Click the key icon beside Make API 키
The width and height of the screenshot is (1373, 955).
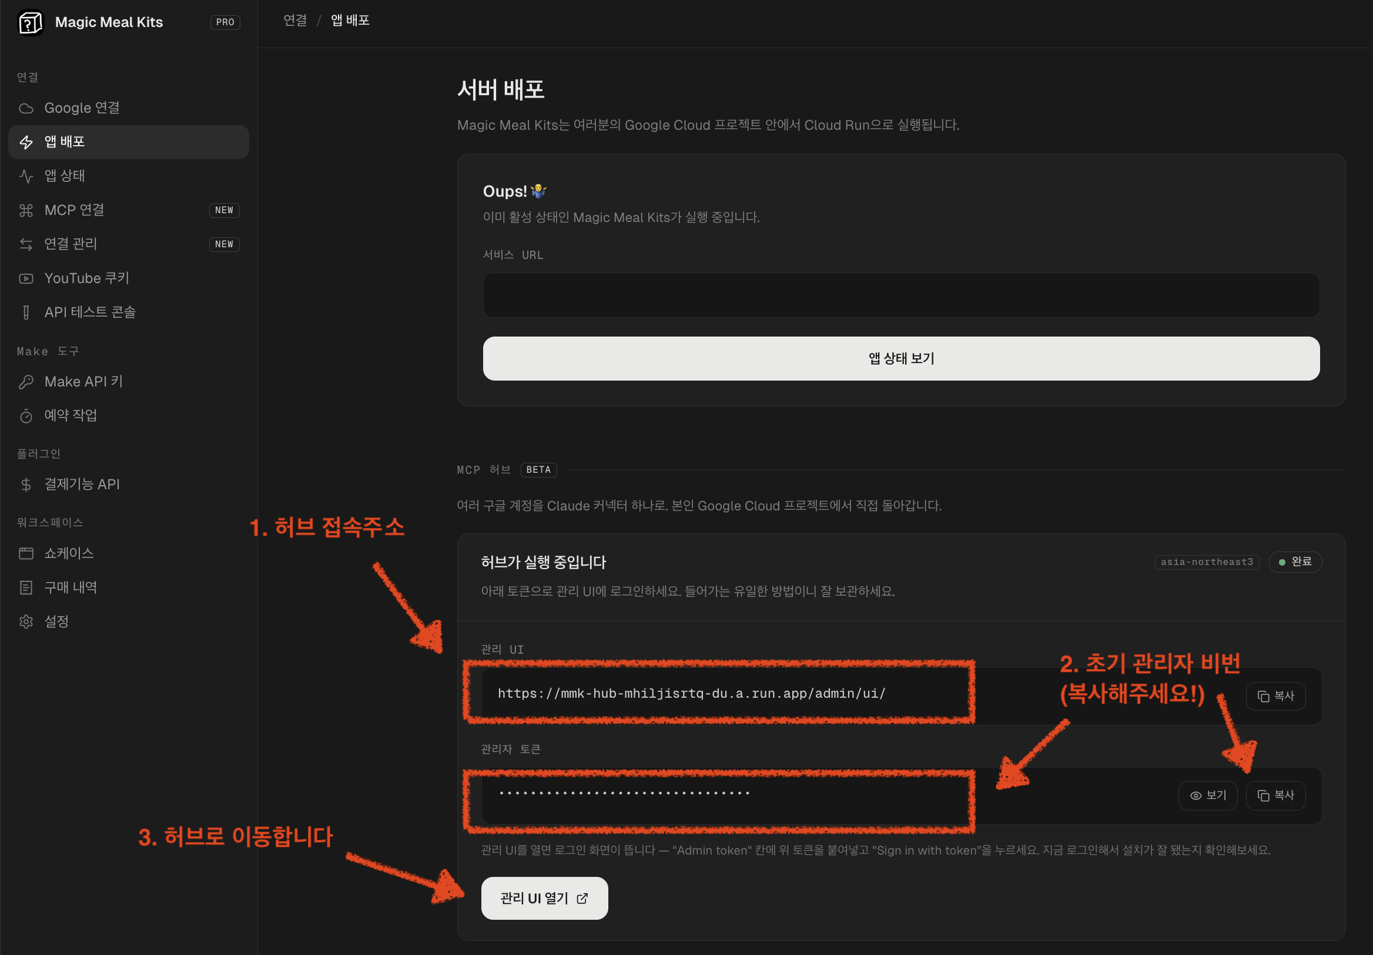[x=26, y=382]
